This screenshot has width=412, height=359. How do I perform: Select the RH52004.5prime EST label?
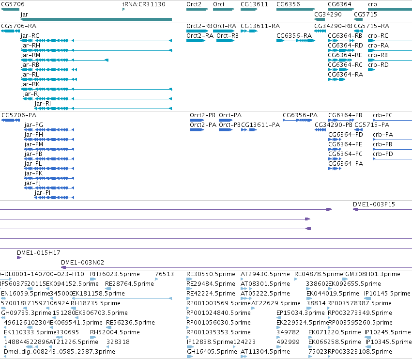pos(115,332)
